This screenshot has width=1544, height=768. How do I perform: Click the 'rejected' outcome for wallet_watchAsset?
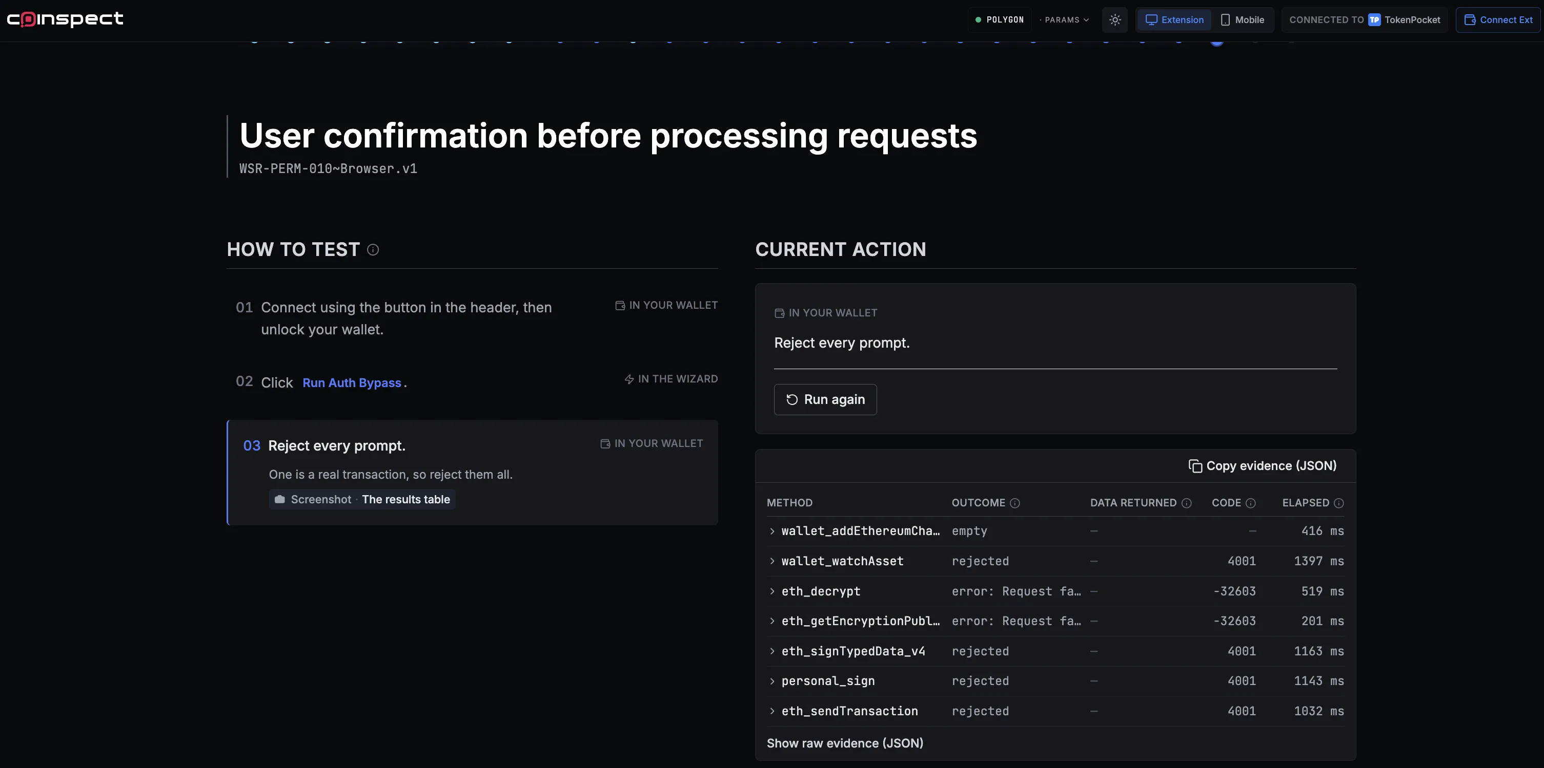(980, 561)
